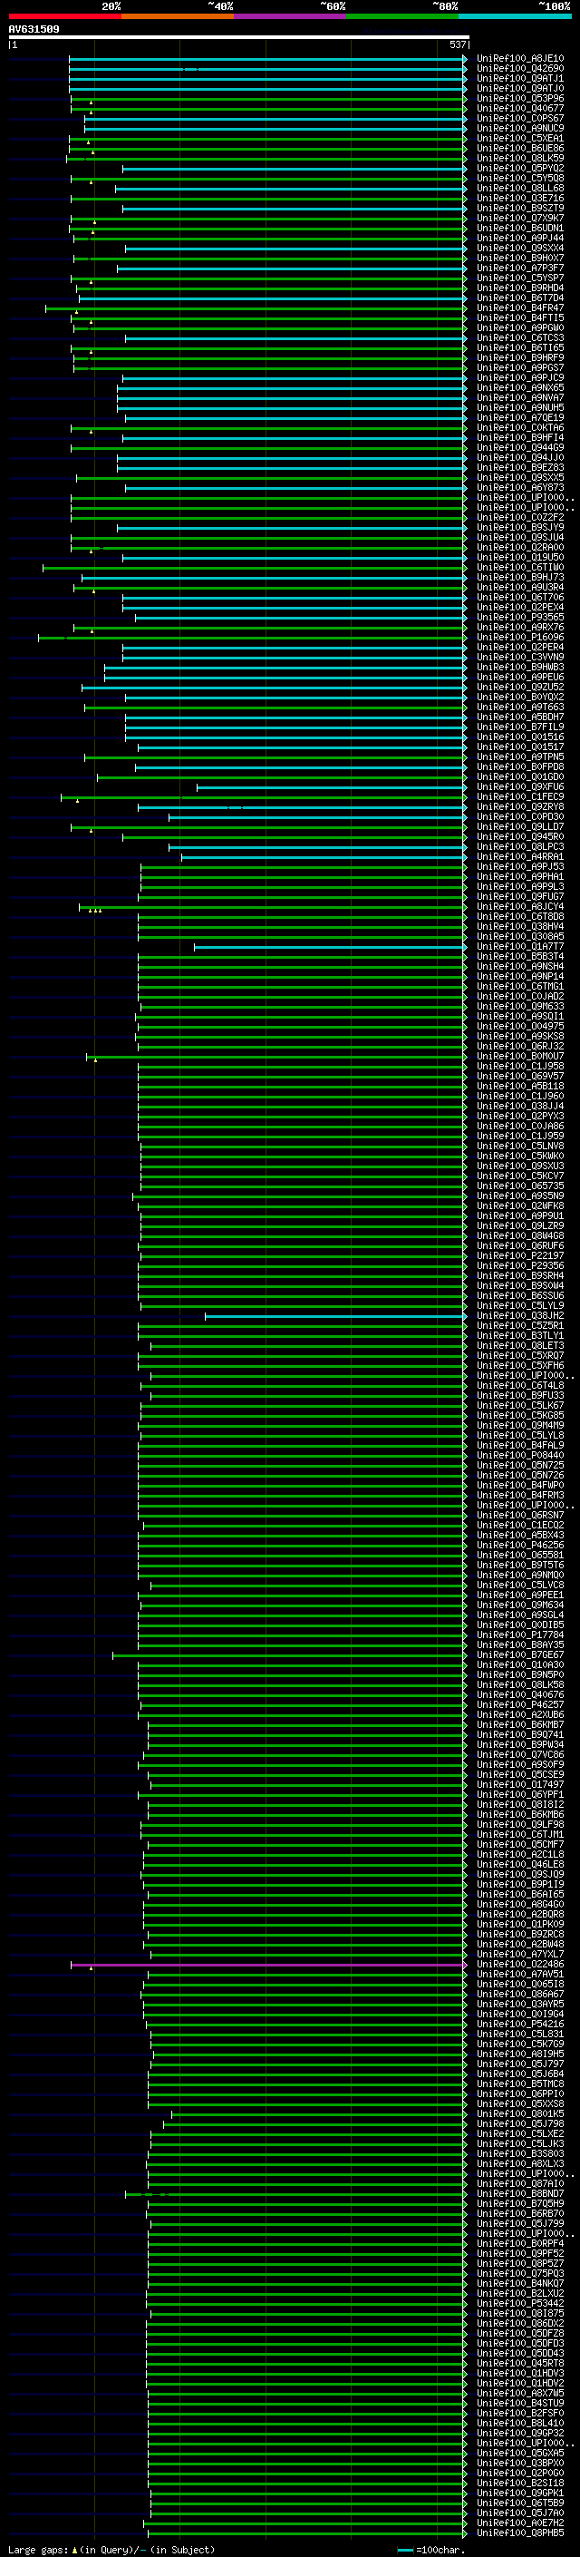Open the UniRef100_P93565 entry

520,618
